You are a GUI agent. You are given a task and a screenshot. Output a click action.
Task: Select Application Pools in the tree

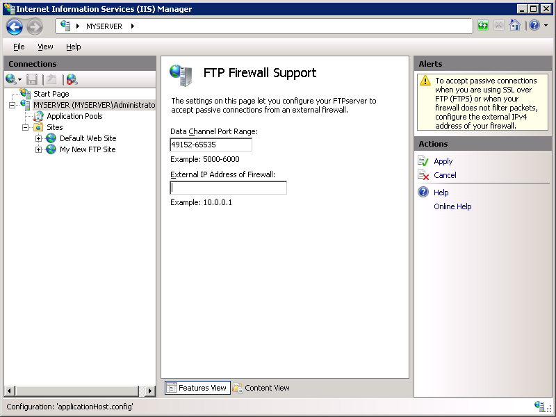74,116
